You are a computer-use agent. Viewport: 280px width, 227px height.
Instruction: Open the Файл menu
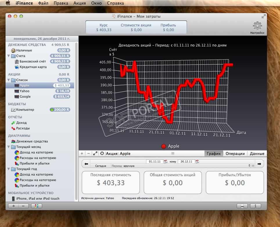[43, 3]
